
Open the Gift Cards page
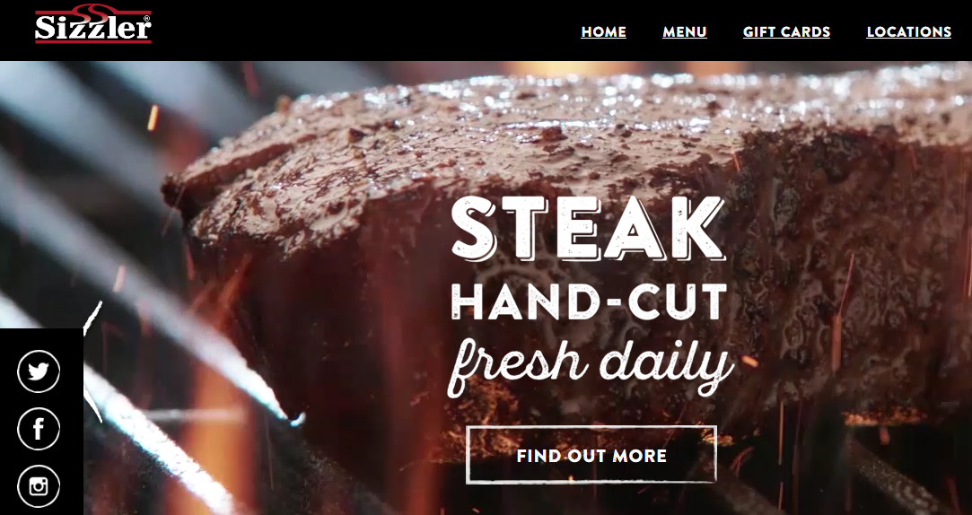[x=786, y=32]
